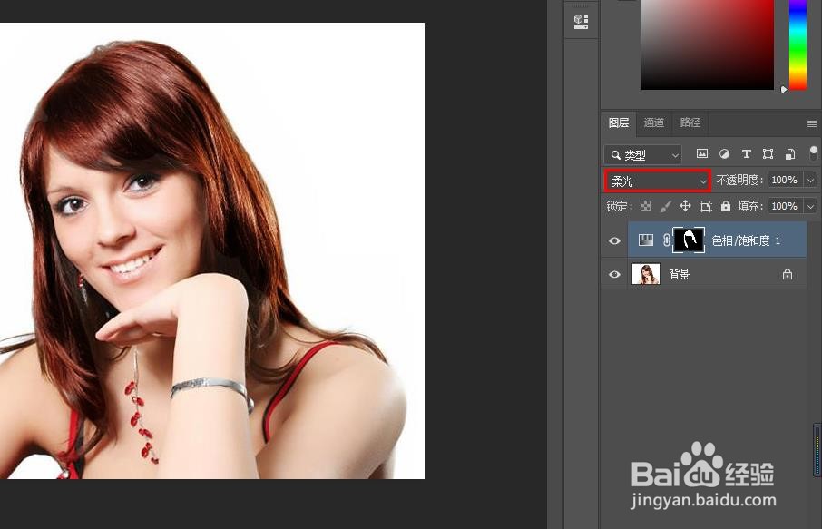Open the Layers panel flyout menu
The height and width of the screenshot is (529, 822).
click(x=811, y=123)
